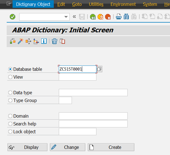
Task: Click the Change button
Action: pyautogui.click(x=67, y=147)
